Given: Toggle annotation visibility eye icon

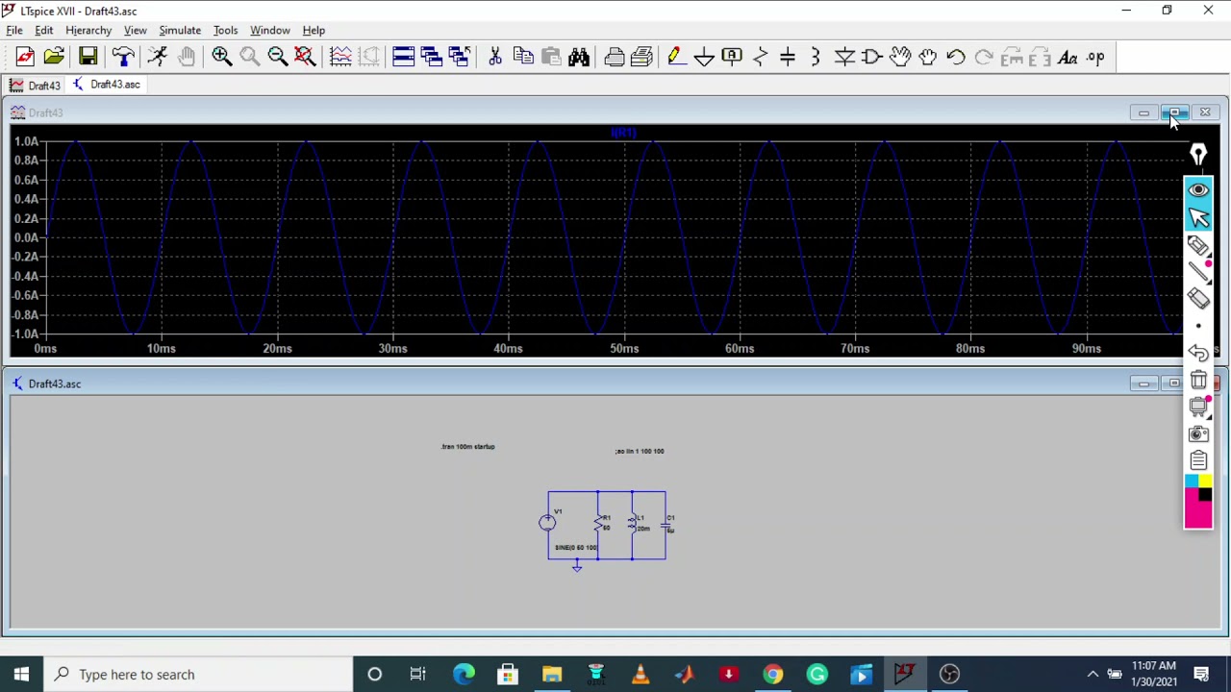Looking at the screenshot, I should point(1198,190).
